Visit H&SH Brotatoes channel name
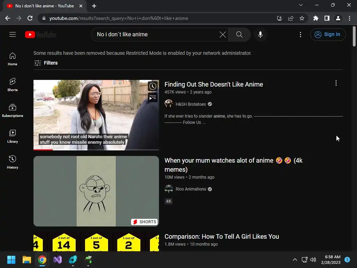The image size is (357, 268). click(x=191, y=104)
